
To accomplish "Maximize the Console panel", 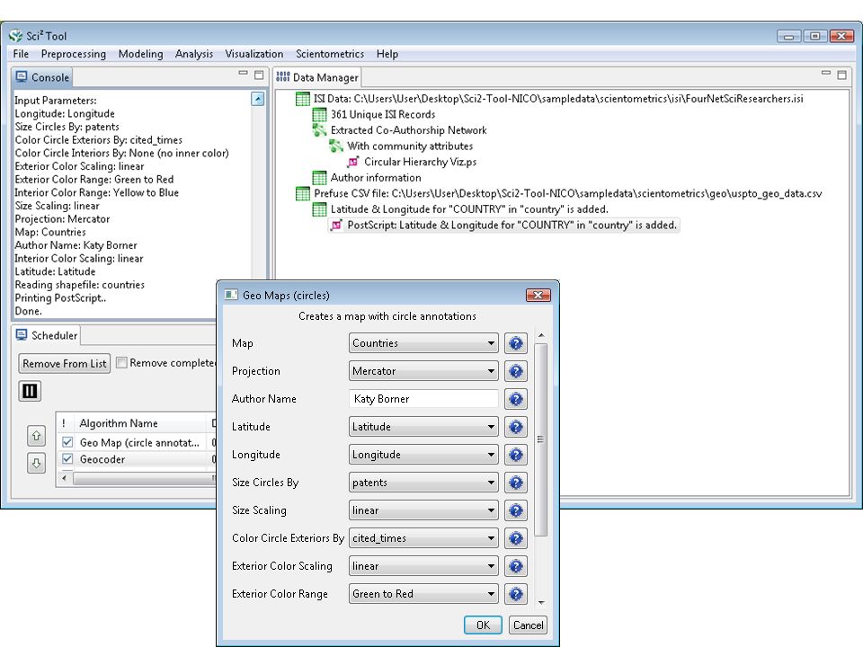I will point(259,75).
